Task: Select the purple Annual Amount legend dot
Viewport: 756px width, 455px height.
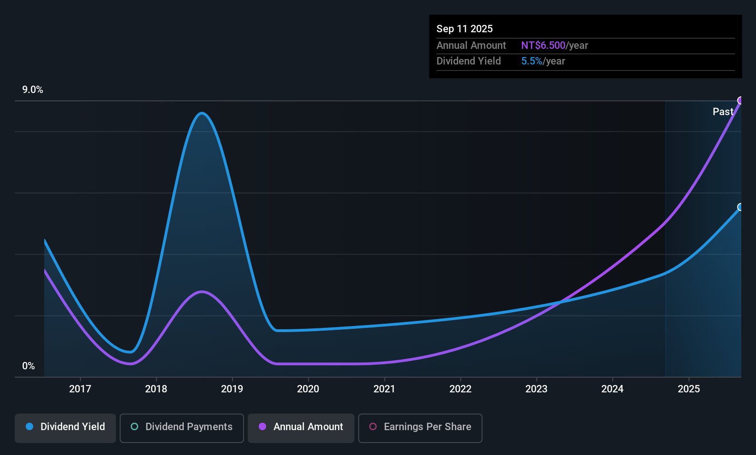Action: tap(262, 427)
